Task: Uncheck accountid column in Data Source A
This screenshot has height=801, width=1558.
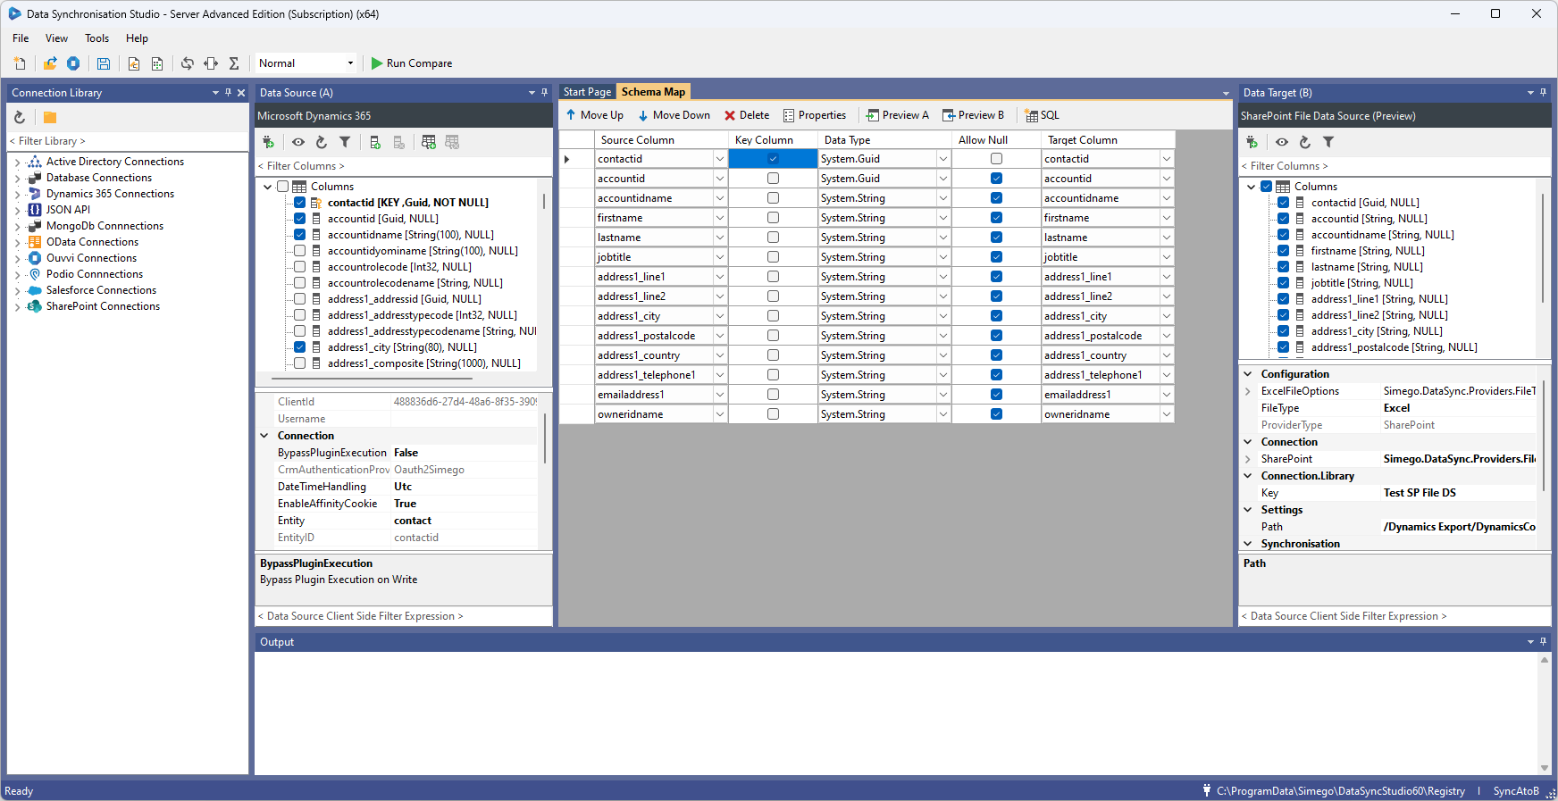Action: tap(300, 219)
